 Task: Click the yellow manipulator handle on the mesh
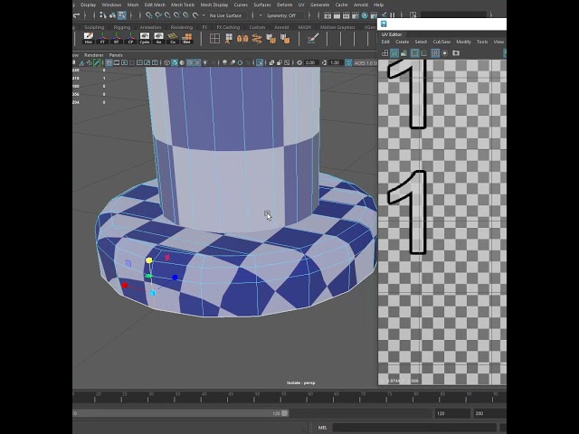148,260
